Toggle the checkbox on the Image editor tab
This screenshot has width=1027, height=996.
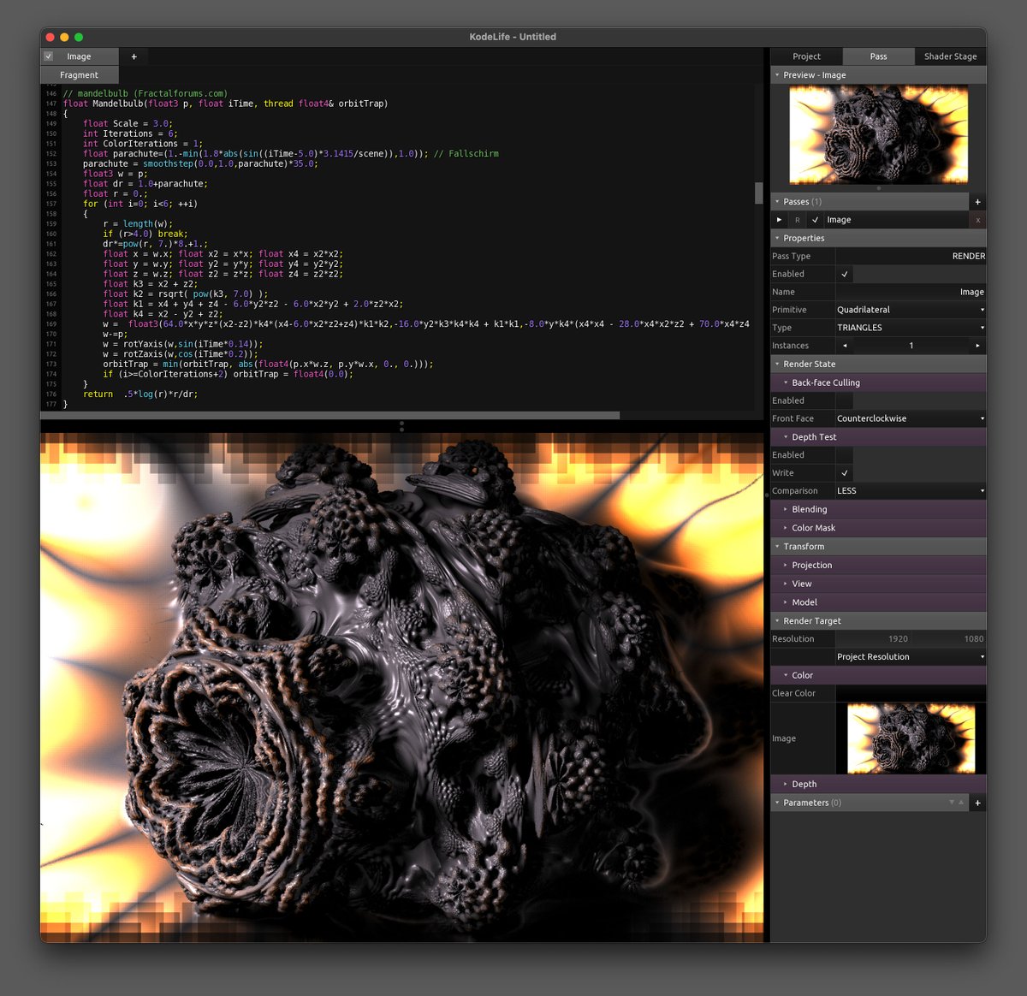[49, 56]
